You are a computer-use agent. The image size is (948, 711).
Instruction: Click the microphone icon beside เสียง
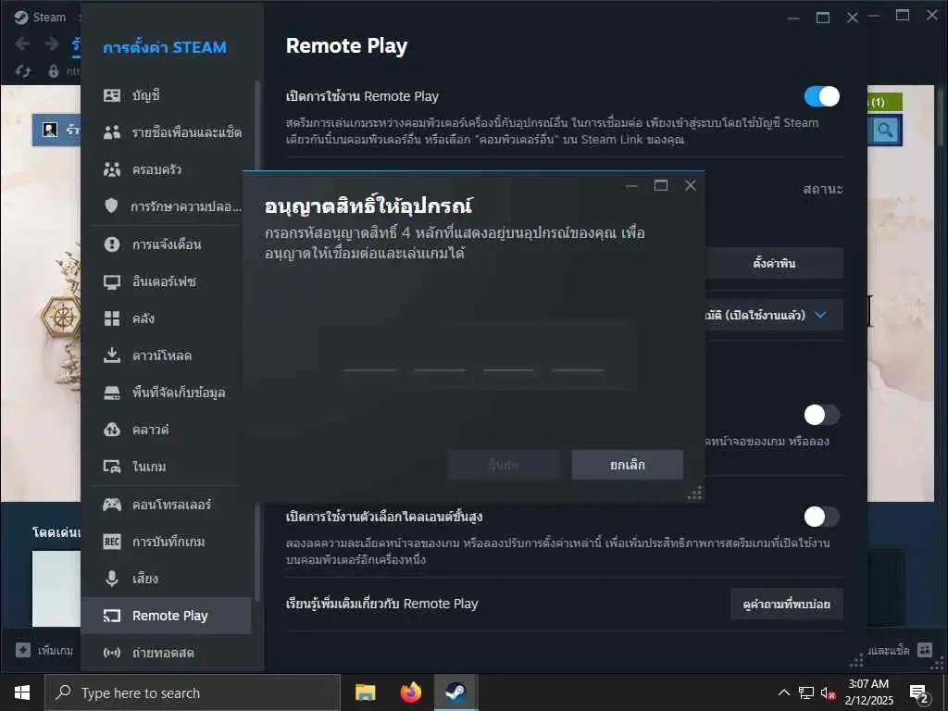tap(112, 579)
